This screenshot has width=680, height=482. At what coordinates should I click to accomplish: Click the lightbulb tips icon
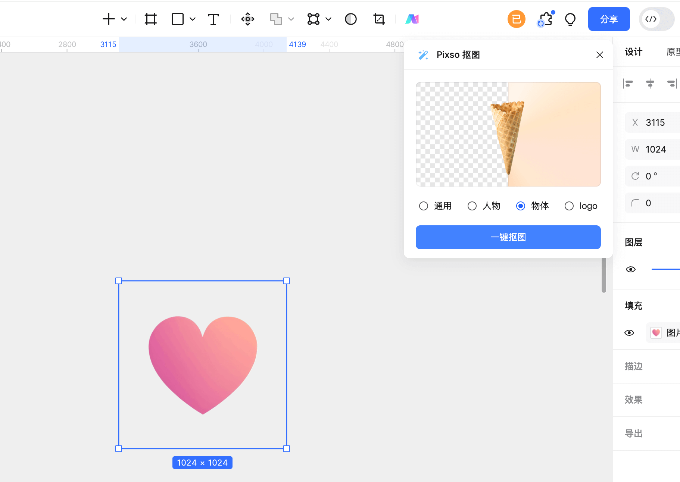[x=570, y=19]
